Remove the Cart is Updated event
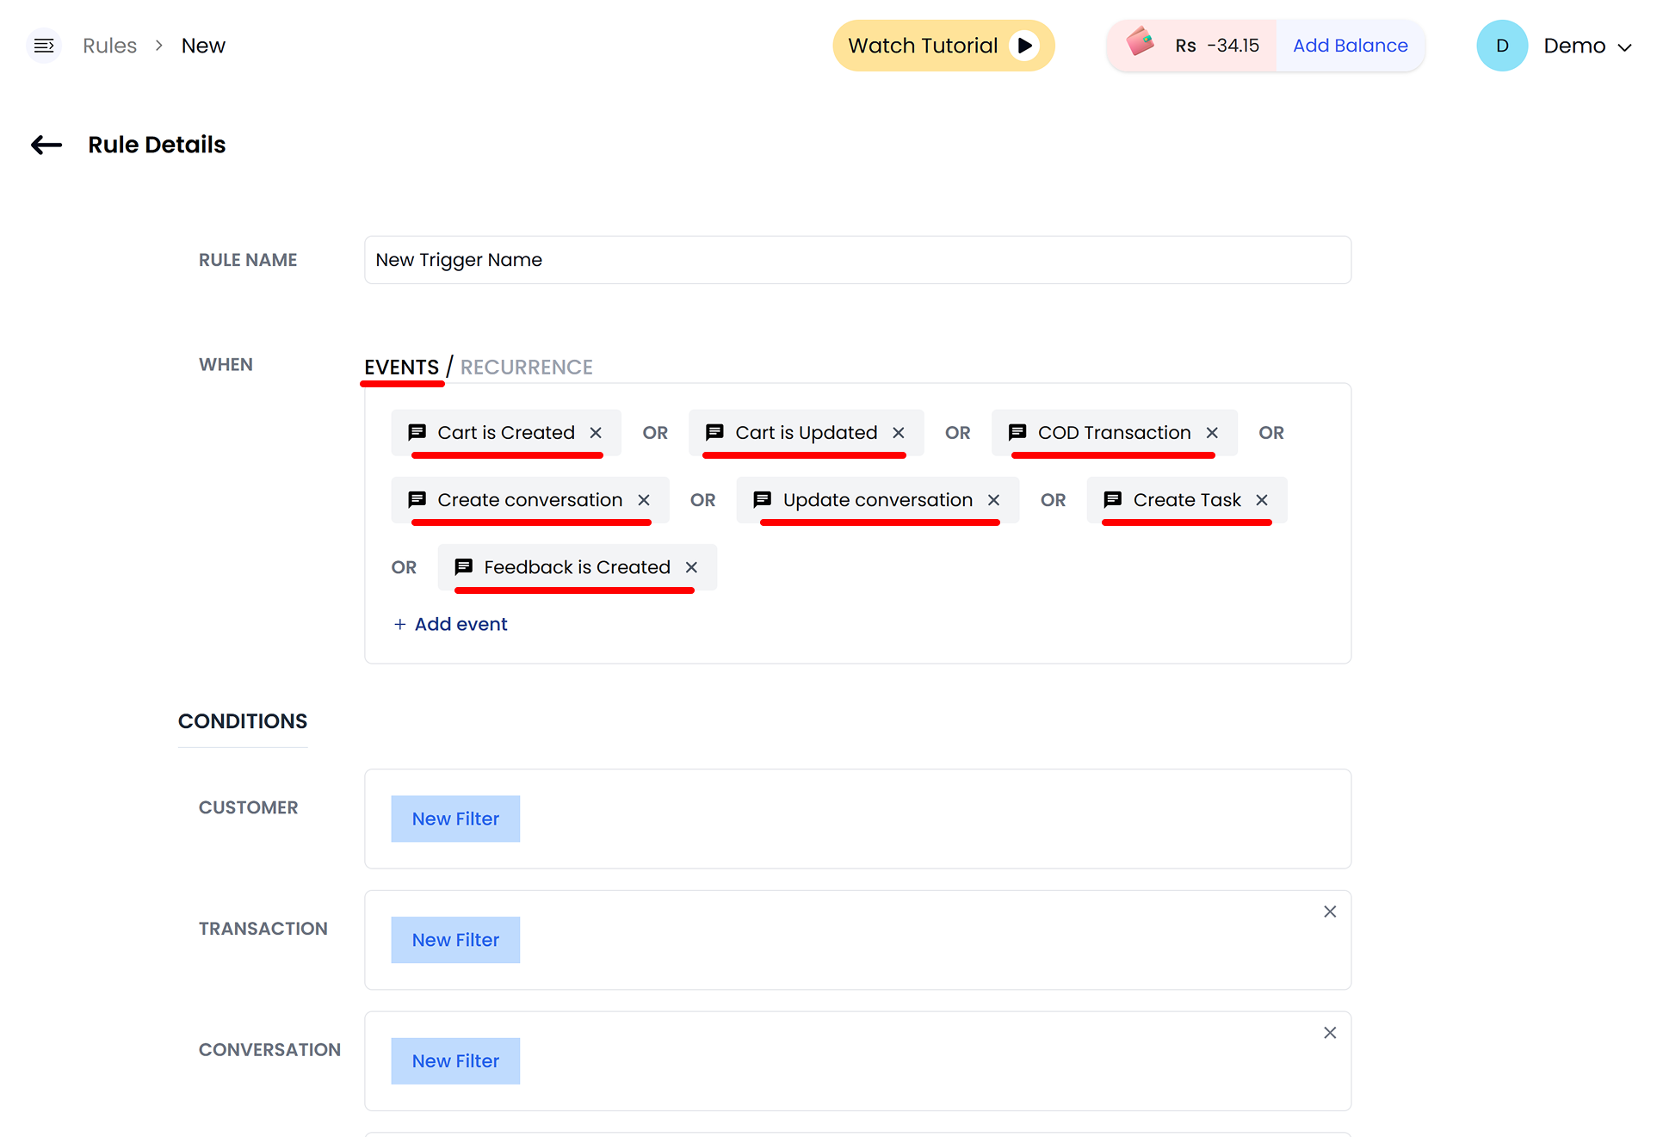 899,433
